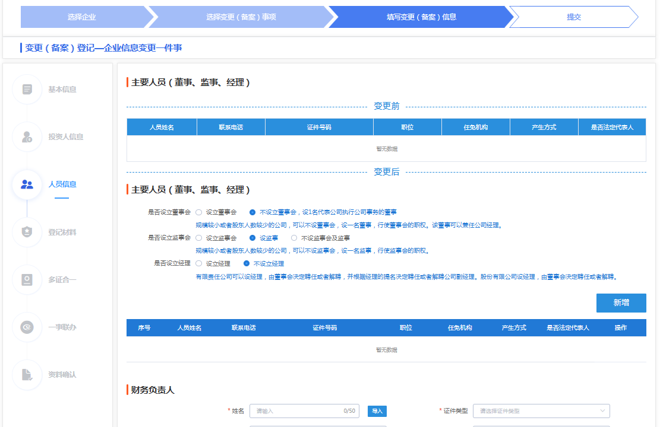663x427 pixels.
Task: Click the 新增 button to add personnel
Action: pyautogui.click(x=621, y=302)
